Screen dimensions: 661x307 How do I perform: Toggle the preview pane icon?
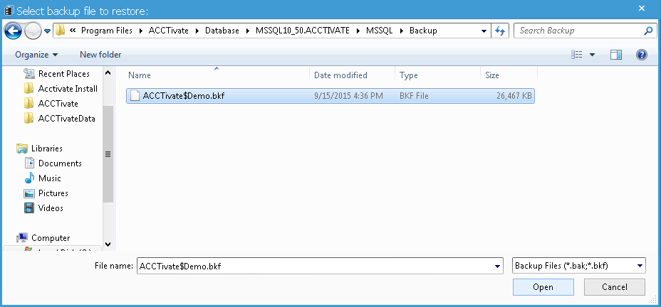pyautogui.click(x=616, y=55)
